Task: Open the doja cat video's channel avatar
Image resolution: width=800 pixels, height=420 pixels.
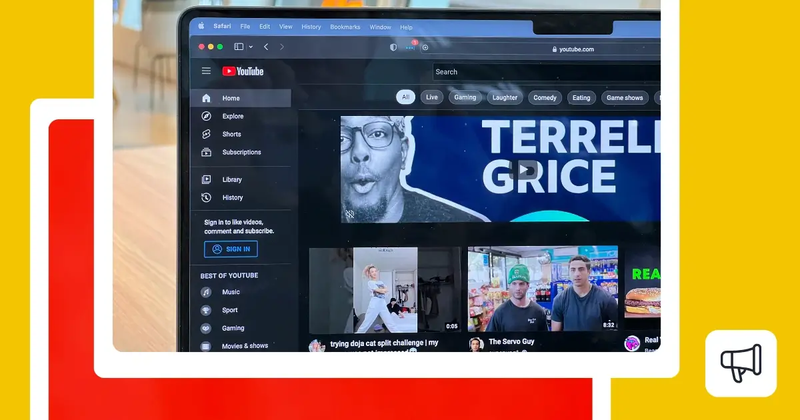Action: coord(317,345)
